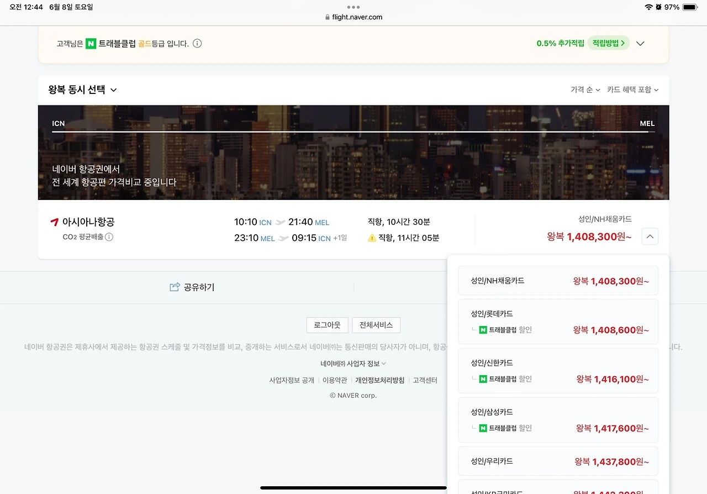Expand the travel club banner chevron
The height and width of the screenshot is (494, 707).
click(640, 43)
